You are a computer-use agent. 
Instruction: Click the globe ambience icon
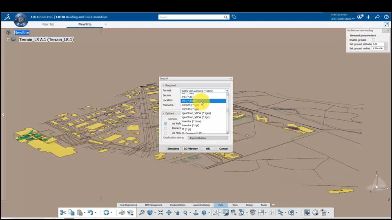[315, 213]
